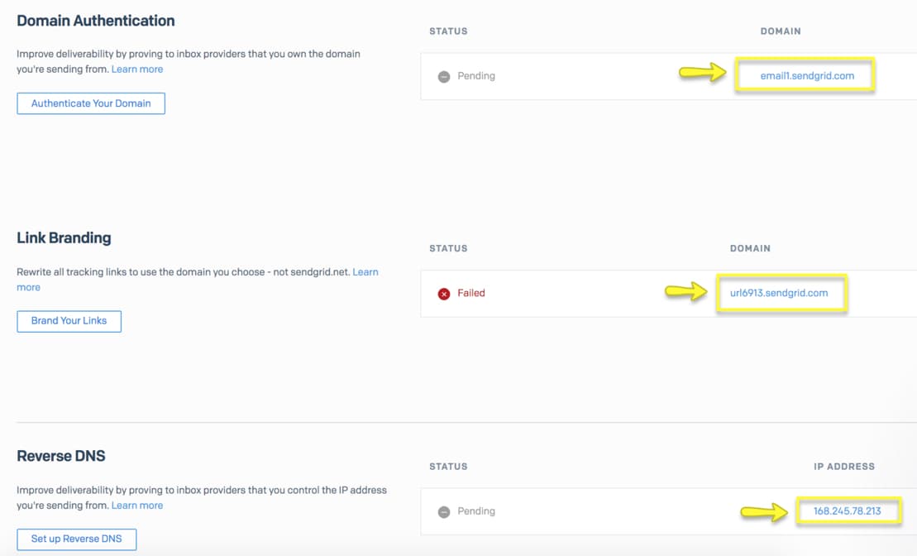The width and height of the screenshot is (917, 556).
Task: Click the Set up Reverse DNS button
Action: [x=76, y=539]
